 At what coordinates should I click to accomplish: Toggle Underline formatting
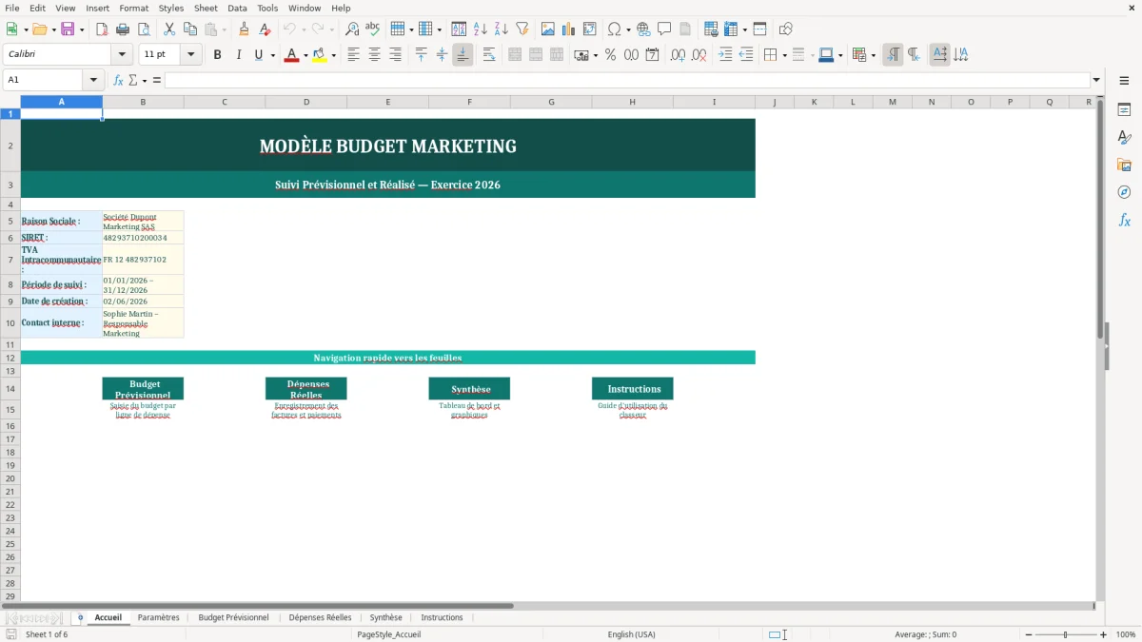(x=258, y=55)
